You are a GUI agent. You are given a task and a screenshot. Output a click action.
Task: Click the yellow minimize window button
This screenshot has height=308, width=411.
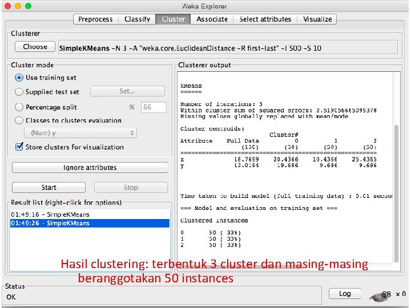(x=18, y=6)
